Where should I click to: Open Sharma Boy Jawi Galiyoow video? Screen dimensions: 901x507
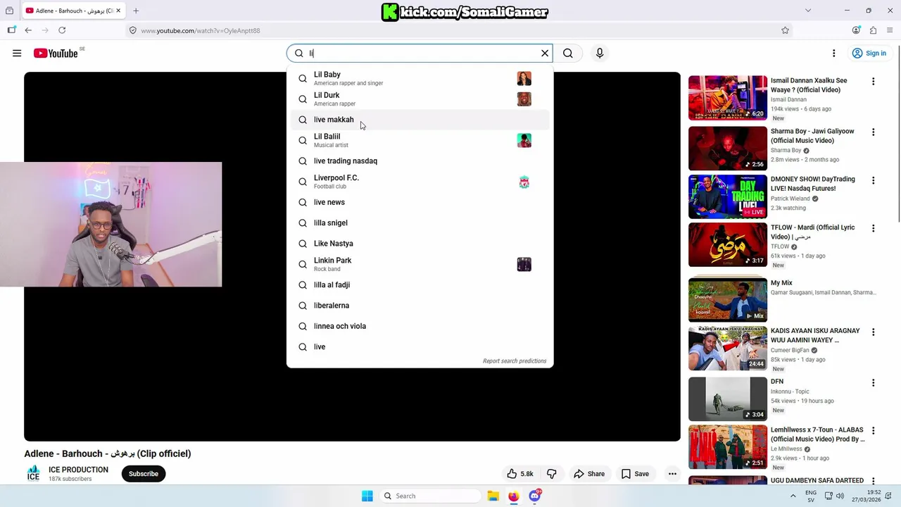pyautogui.click(x=728, y=148)
